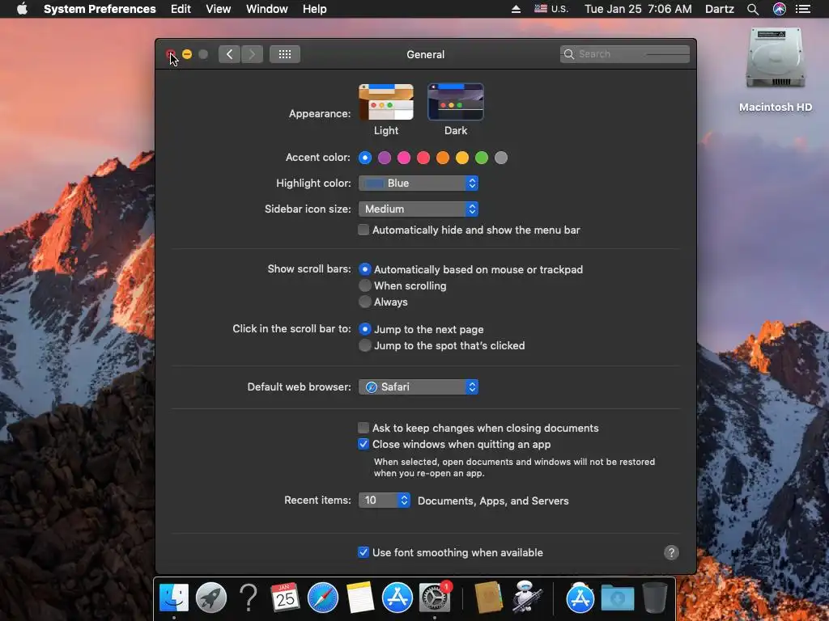
Task: Select the pink accent color
Action: pos(404,158)
